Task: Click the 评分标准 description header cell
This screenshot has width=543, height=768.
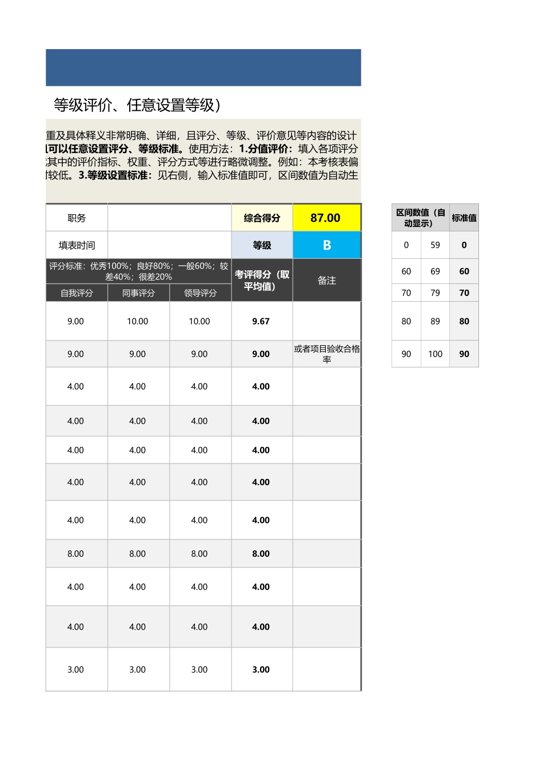Action: tap(139, 271)
